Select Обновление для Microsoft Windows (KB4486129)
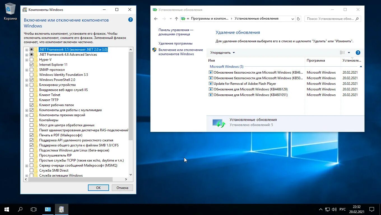The image size is (381, 215). click(x=251, y=89)
